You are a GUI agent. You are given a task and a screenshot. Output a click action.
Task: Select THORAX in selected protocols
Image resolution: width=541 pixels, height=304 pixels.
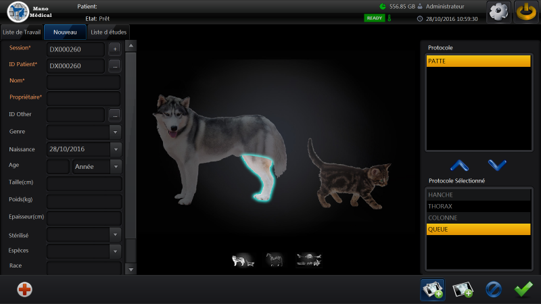479,206
